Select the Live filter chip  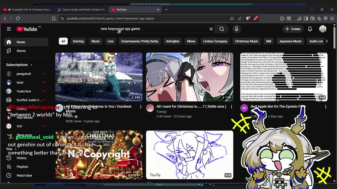click(111, 41)
